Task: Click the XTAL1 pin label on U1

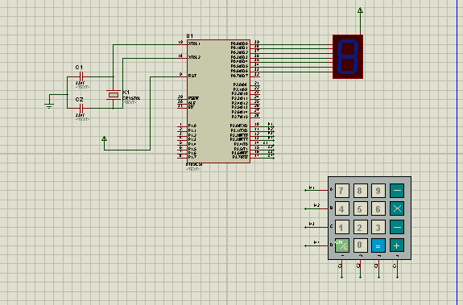Action: coord(194,43)
